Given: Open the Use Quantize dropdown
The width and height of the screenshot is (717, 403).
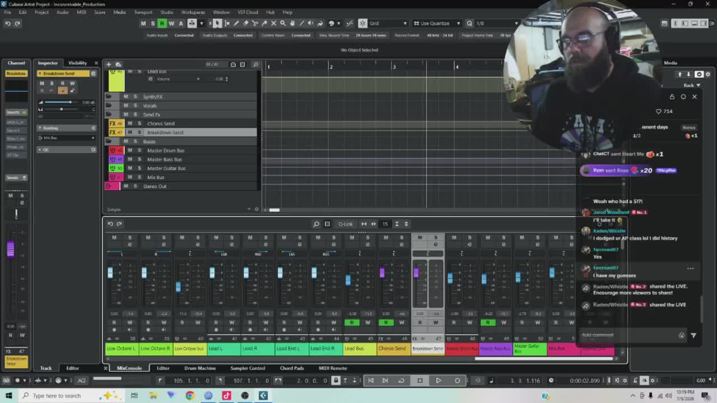Looking at the screenshot, I should click(x=436, y=24).
